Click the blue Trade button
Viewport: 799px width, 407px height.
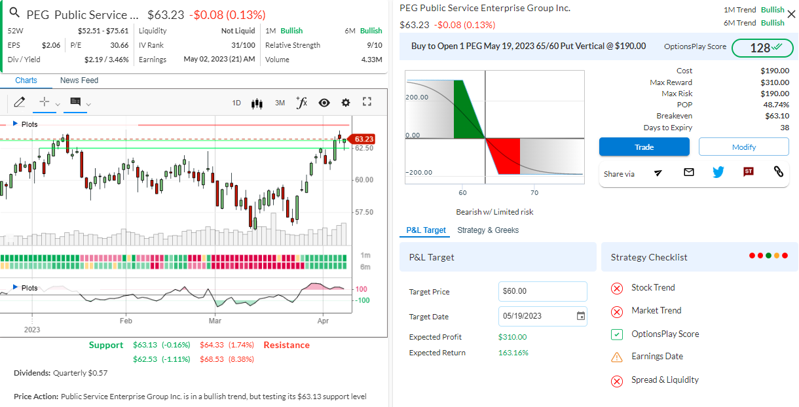644,147
